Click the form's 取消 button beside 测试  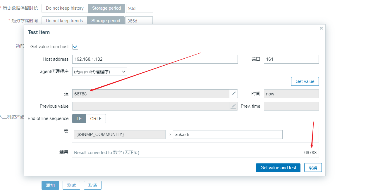[93, 185]
